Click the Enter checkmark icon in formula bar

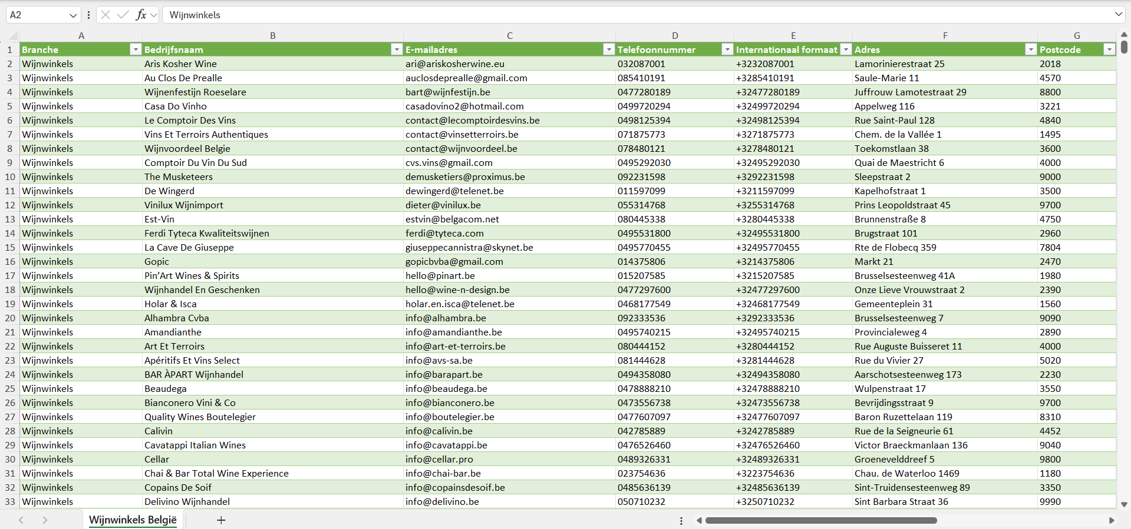click(x=123, y=15)
